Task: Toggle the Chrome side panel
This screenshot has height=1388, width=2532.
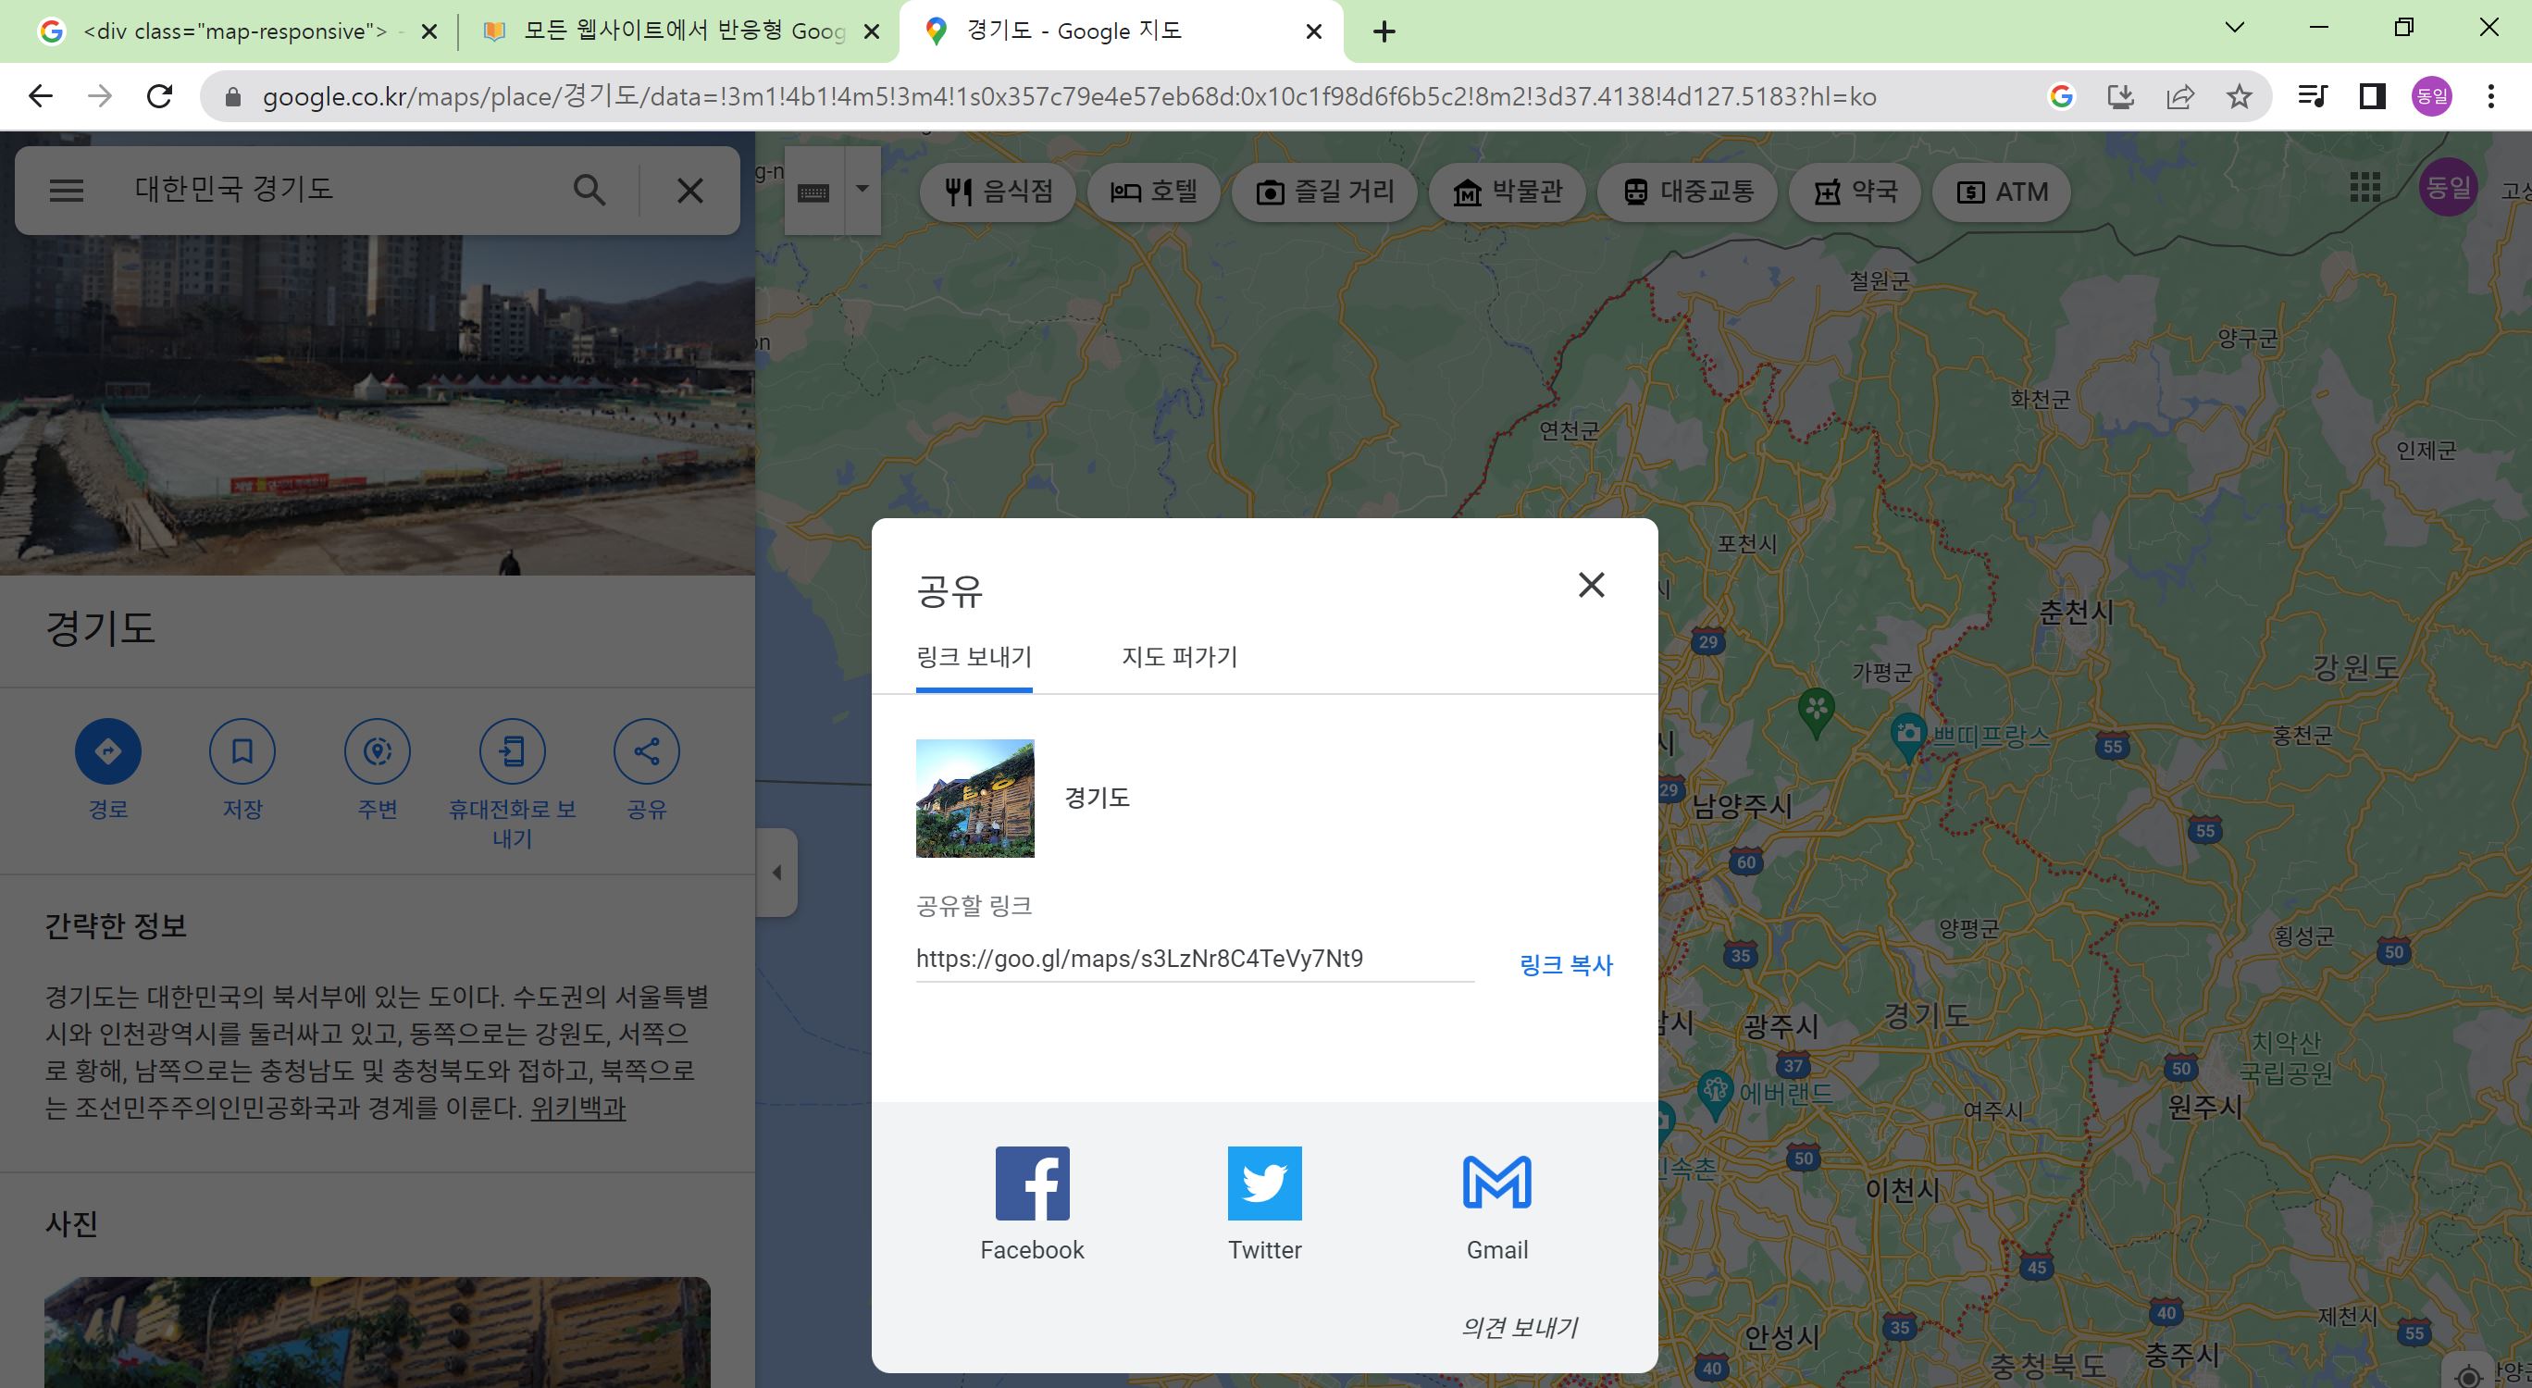Action: (2372, 96)
